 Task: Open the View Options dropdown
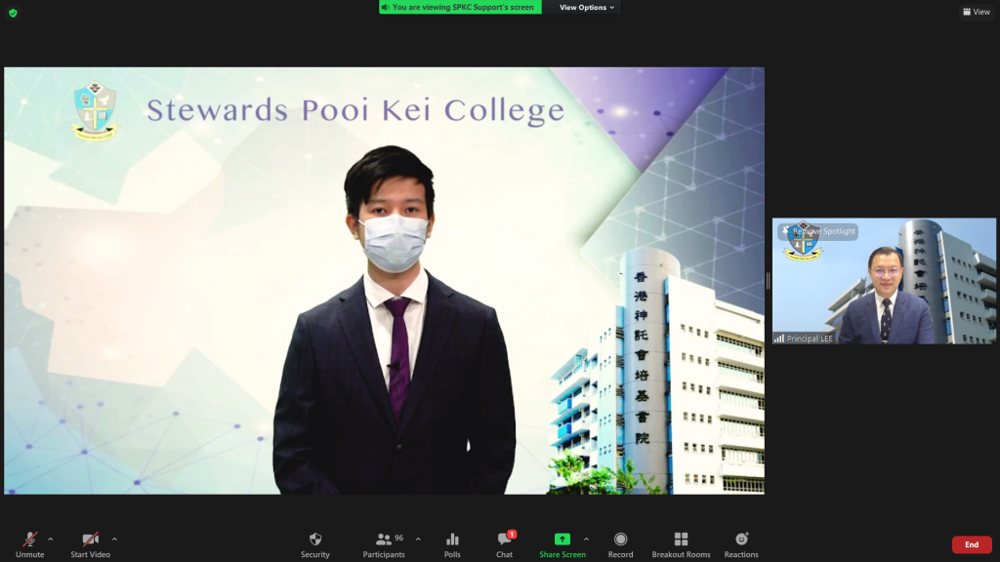(587, 7)
